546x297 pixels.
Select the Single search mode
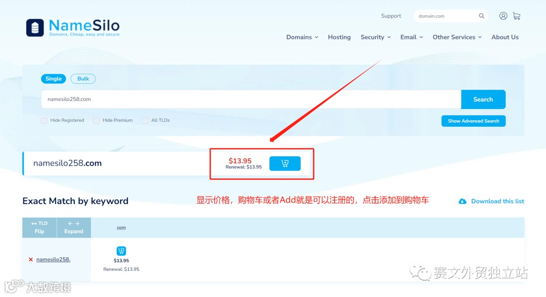coord(53,79)
